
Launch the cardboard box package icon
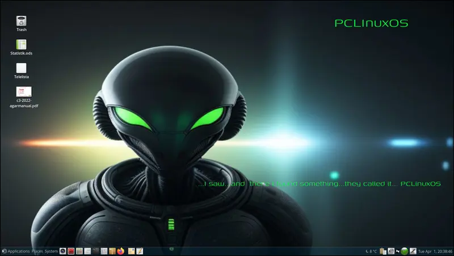point(112,251)
